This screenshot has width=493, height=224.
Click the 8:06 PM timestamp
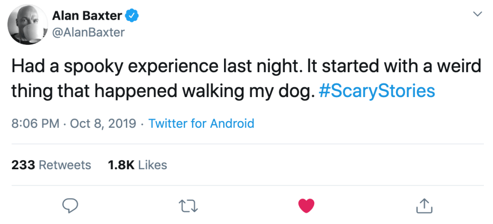(34, 124)
